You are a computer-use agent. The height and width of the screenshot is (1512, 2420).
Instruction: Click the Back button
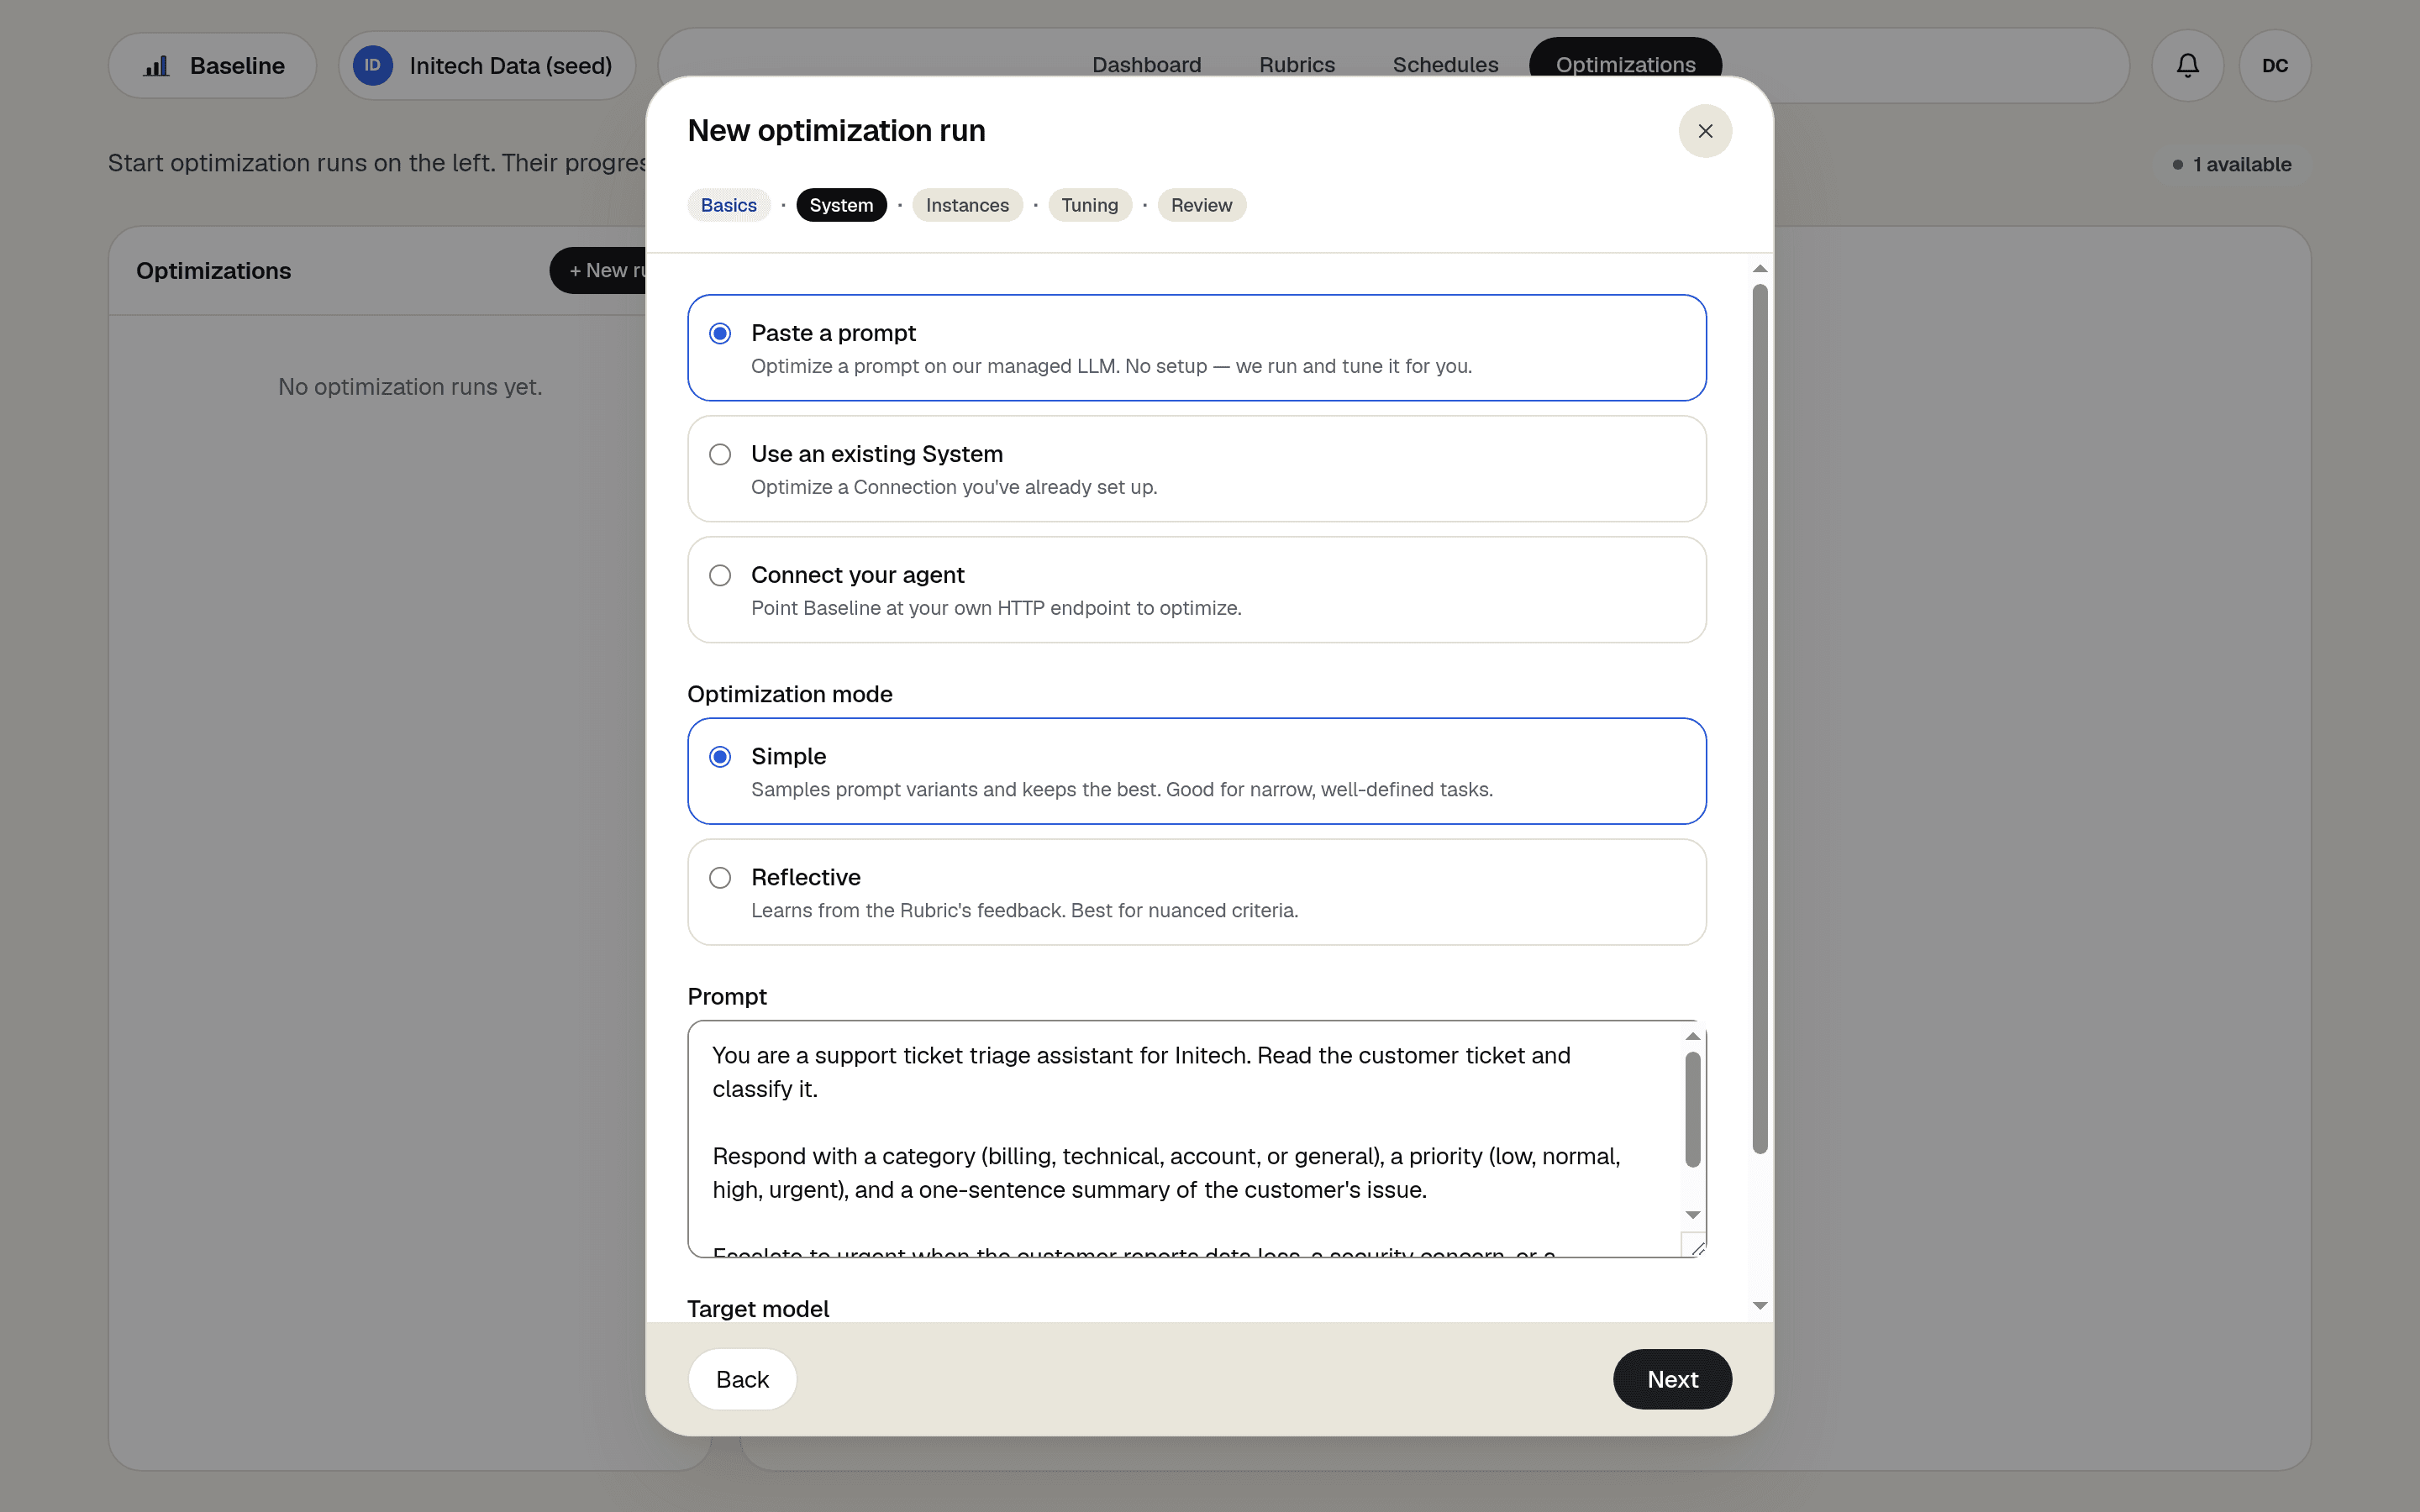[x=742, y=1379]
